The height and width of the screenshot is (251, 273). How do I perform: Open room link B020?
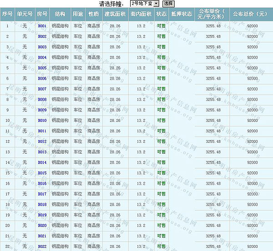42,226
